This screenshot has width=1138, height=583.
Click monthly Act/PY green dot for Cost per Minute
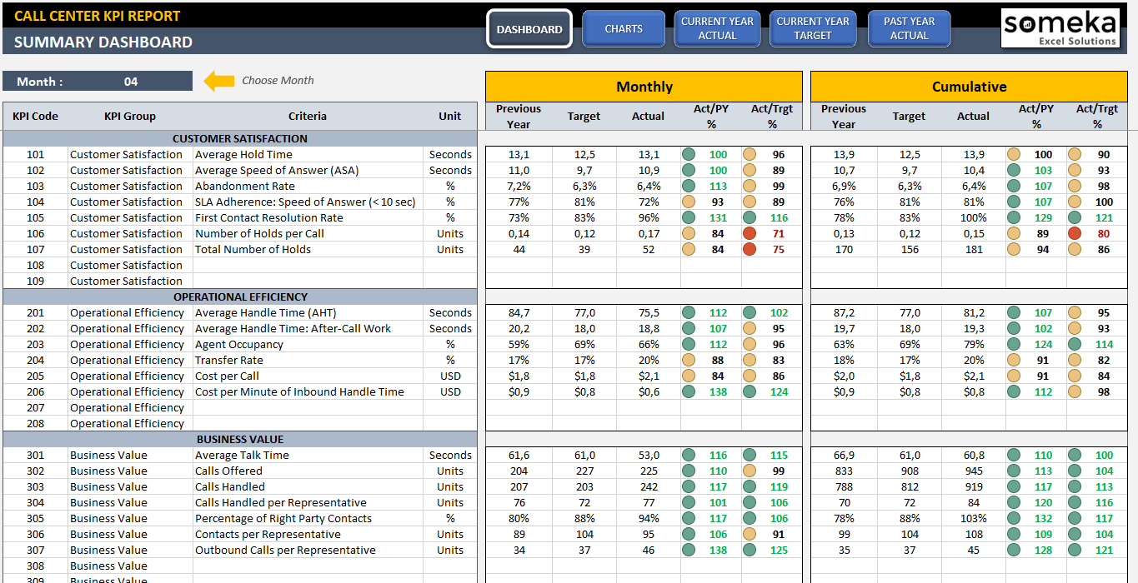point(689,391)
